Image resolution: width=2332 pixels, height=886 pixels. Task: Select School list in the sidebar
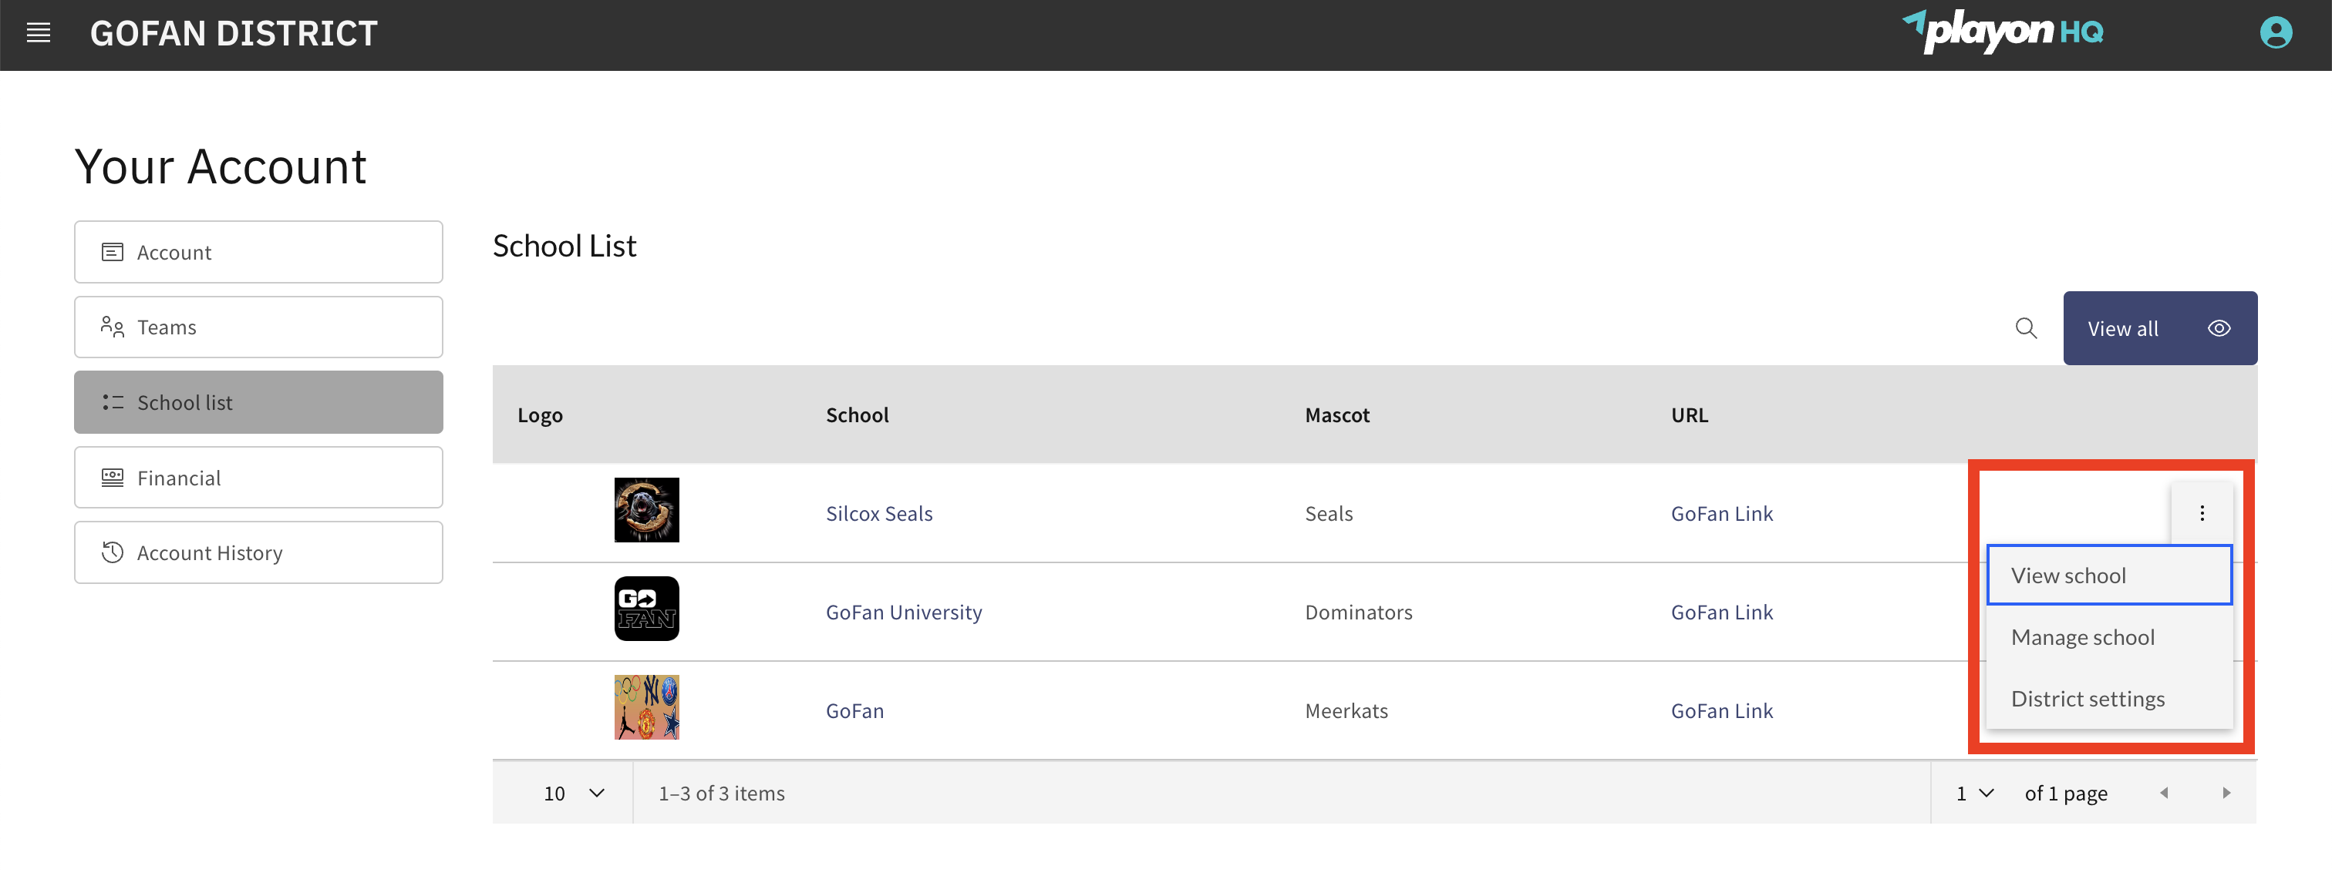(x=258, y=402)
